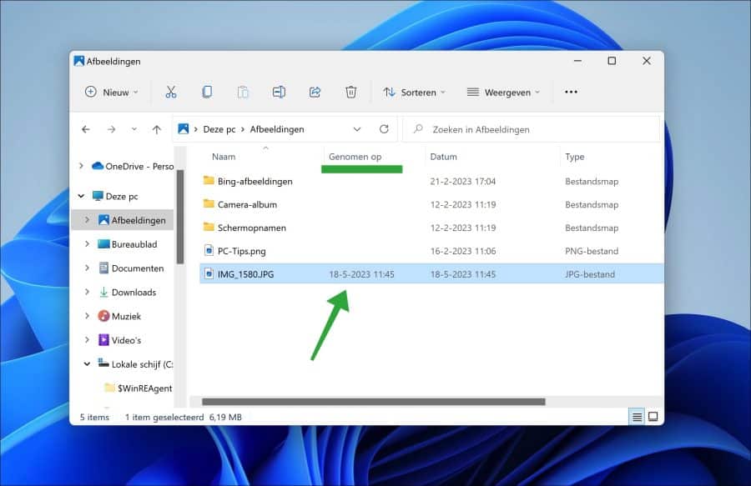Go back with the left arrow
Image resolution: width=751 pixels, height=486 pixels.
pyautogui.click(x=86, y=129)
